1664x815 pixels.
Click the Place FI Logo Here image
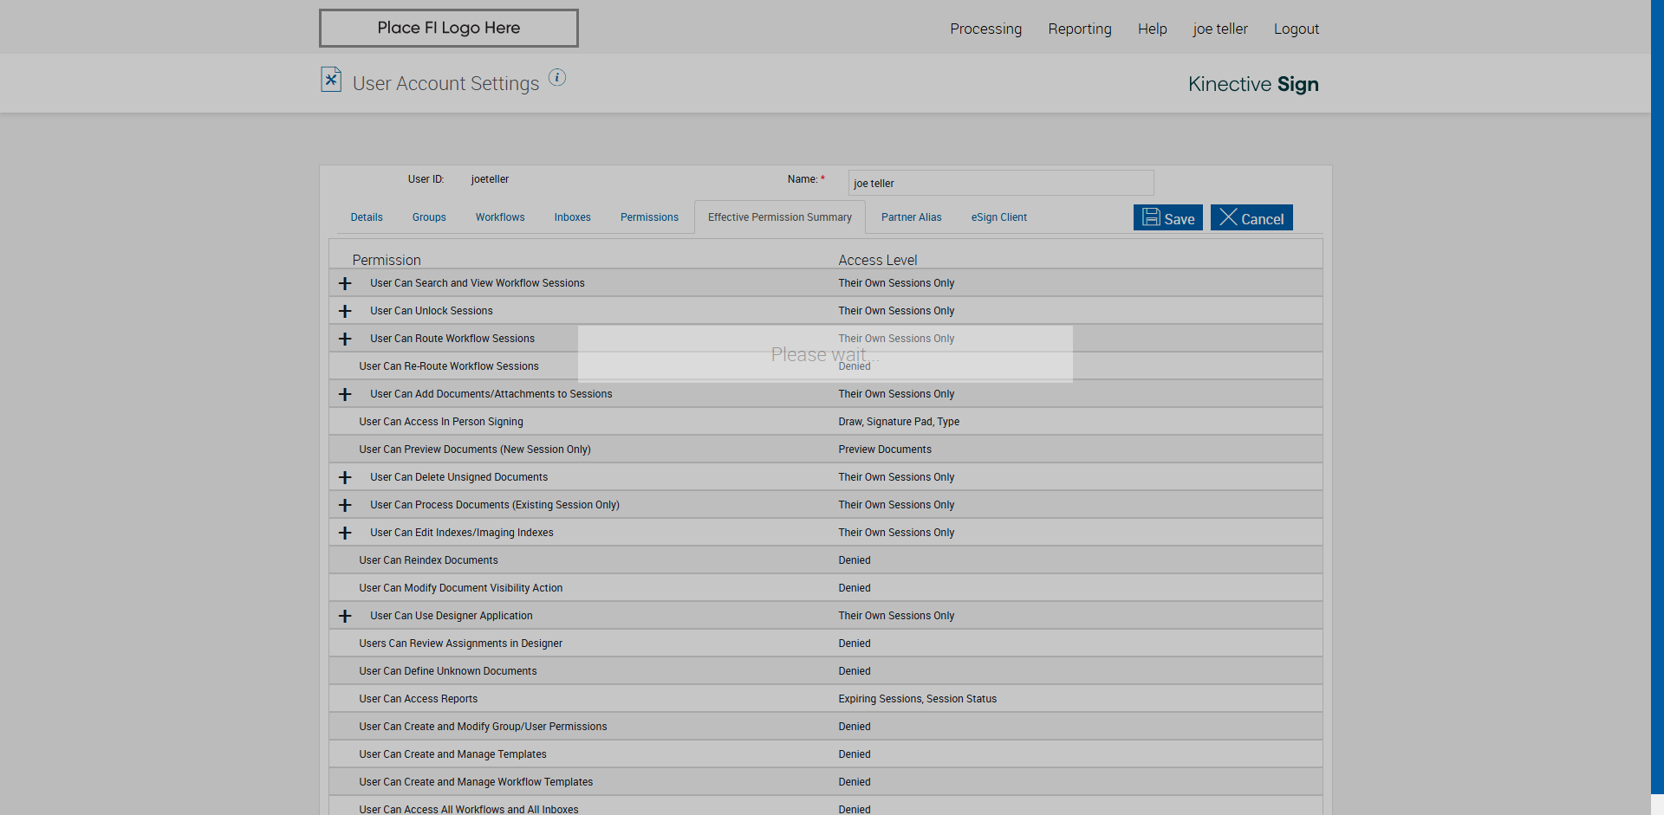coord(448,29)
